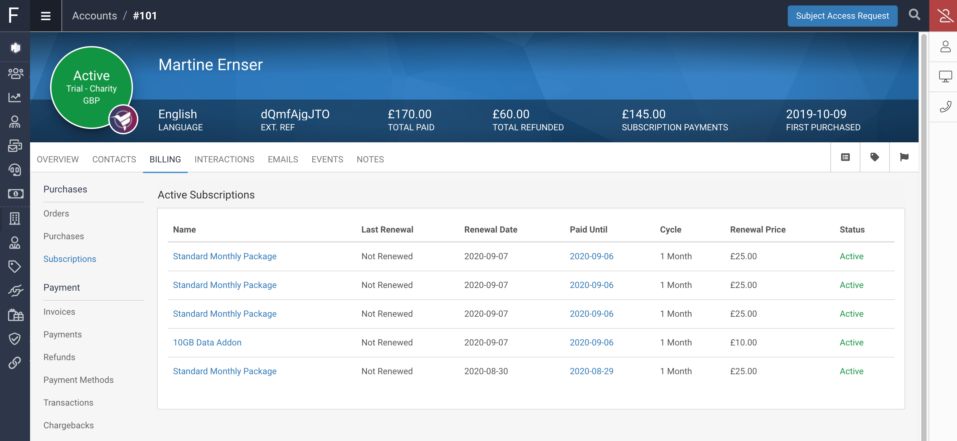Select the Billing tab
The height and width of the screenshot is (441, 957).
(x=165, y=159)
